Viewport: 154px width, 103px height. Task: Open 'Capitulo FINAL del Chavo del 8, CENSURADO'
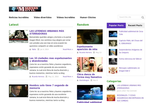(131, 42)
